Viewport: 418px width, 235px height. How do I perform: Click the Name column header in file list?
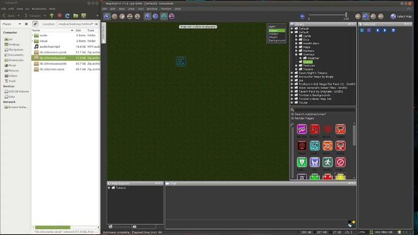pyautogui.click(x=53, y=31)
